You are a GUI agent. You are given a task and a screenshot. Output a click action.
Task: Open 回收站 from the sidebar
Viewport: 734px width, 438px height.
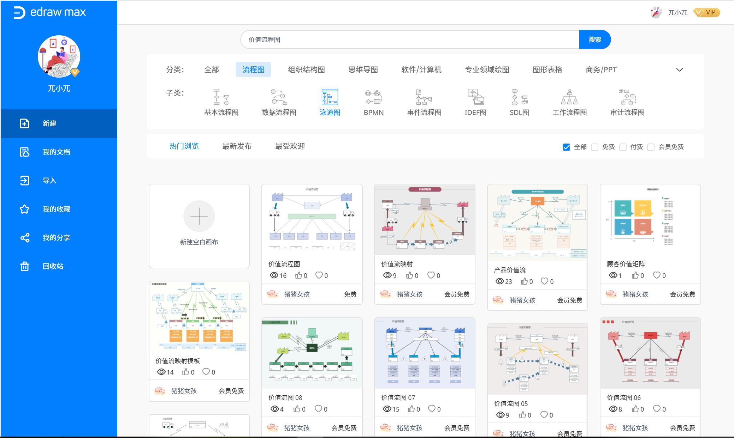52,266
